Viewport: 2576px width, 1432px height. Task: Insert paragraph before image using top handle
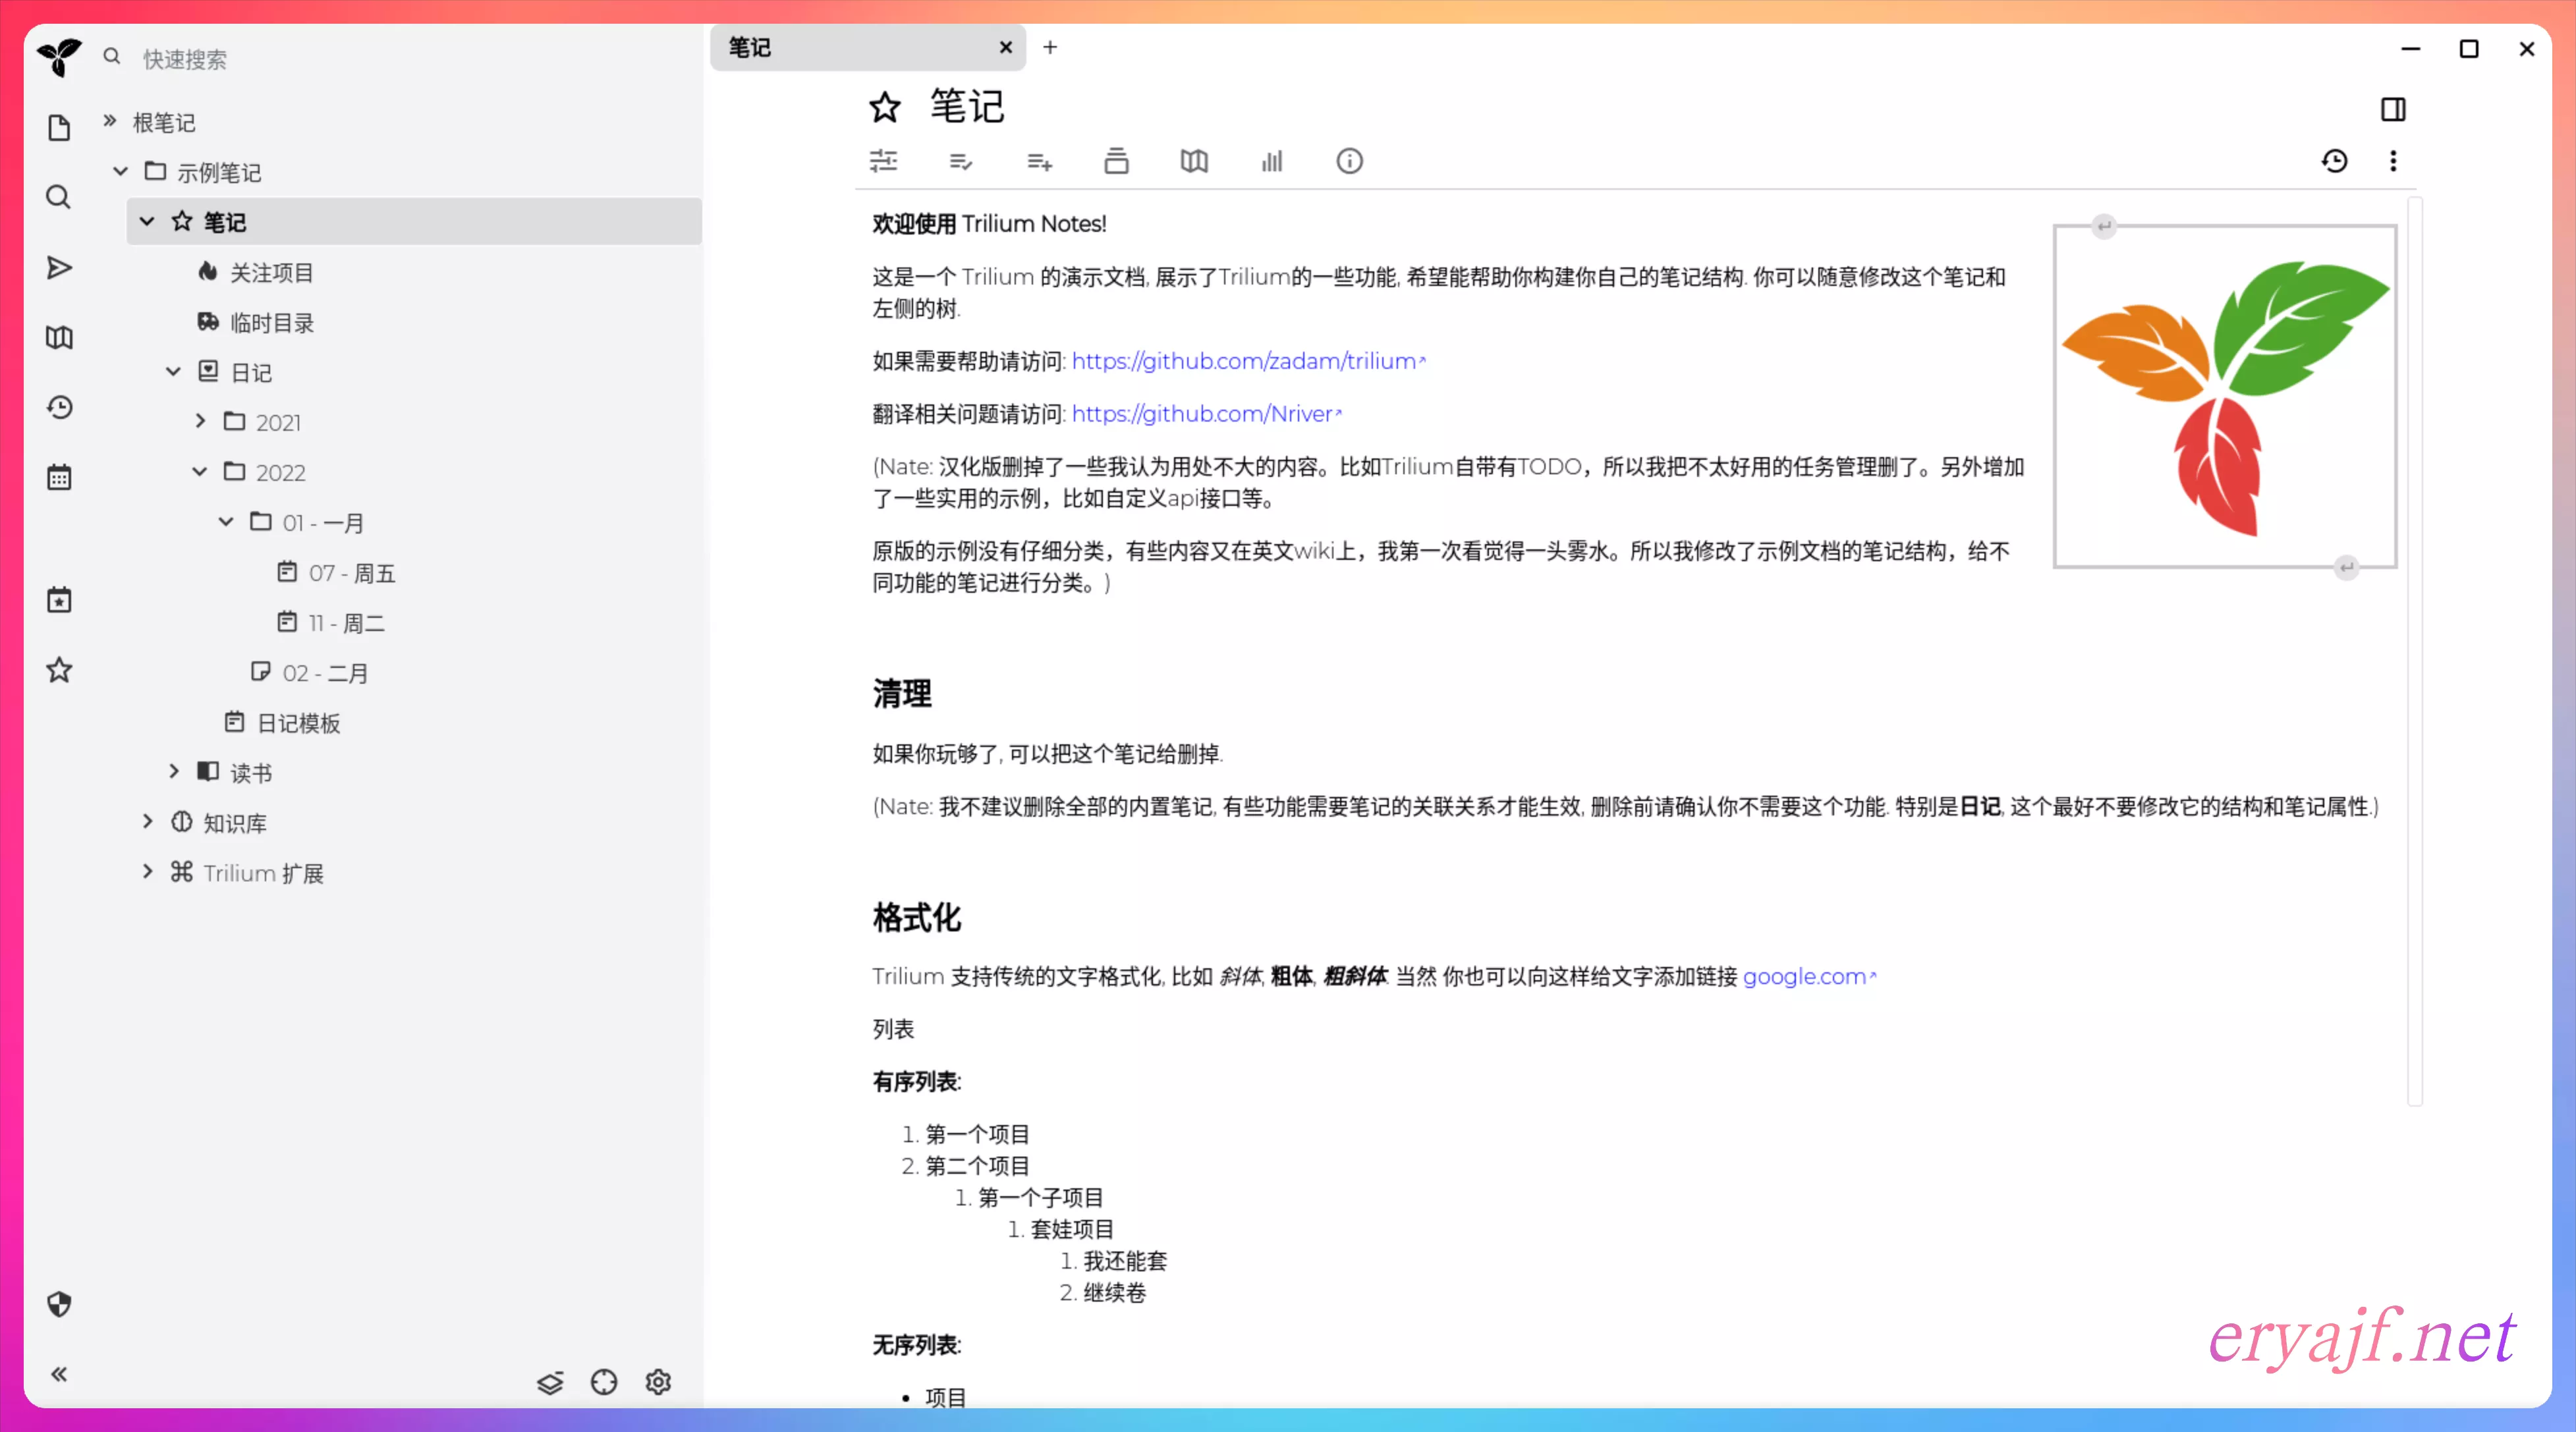click(2104, 226)
